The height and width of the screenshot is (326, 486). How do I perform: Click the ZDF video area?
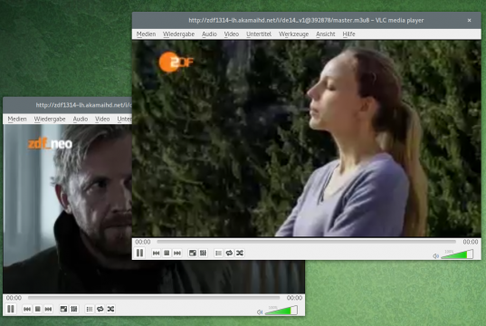click(307, 139)
